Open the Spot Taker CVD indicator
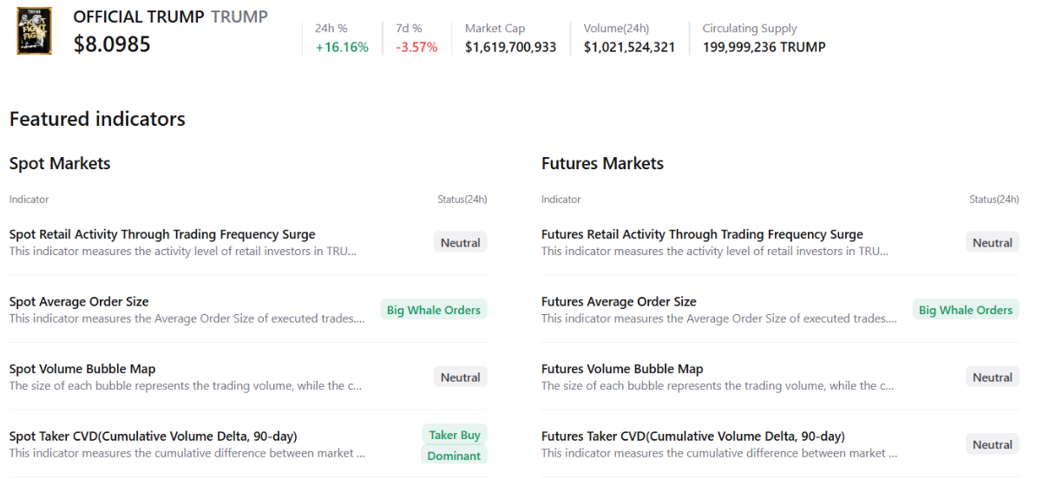This screenshot has width=1043, height=479. point(153,436)
